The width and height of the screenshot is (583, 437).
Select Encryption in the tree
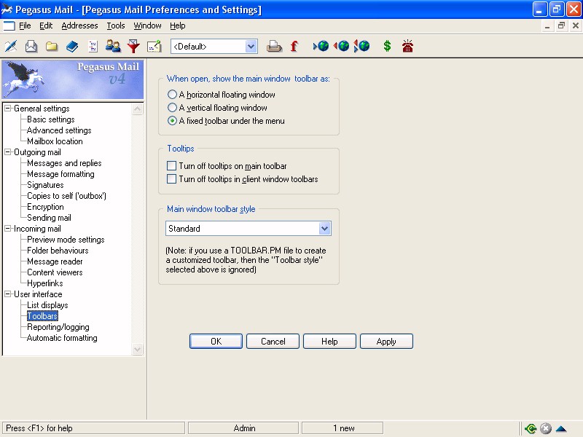coord(45,207)
